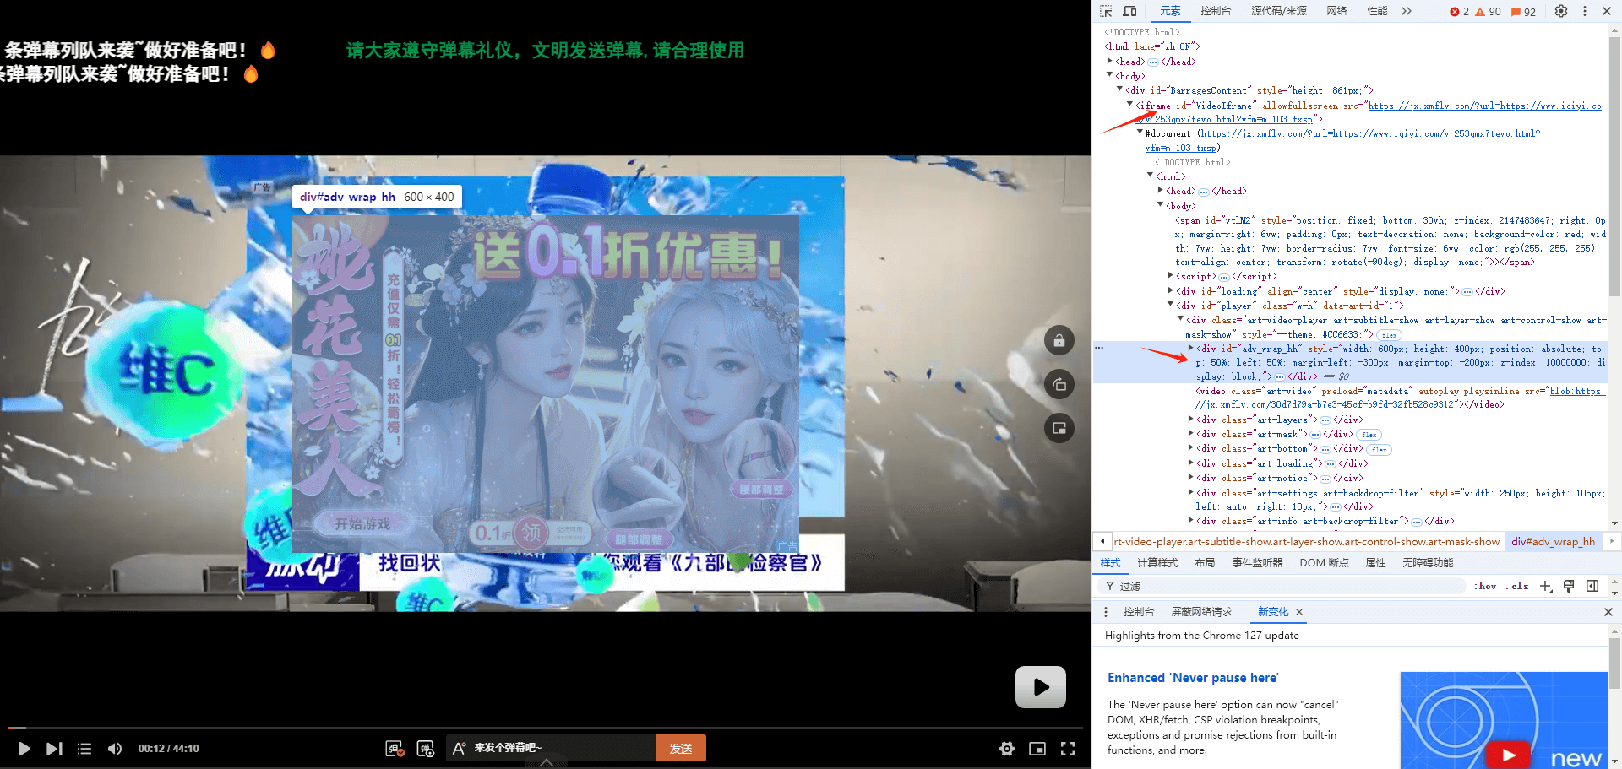Seek on the video progress bar
The image size is (1622, 769).
click(x=546, y=728)
